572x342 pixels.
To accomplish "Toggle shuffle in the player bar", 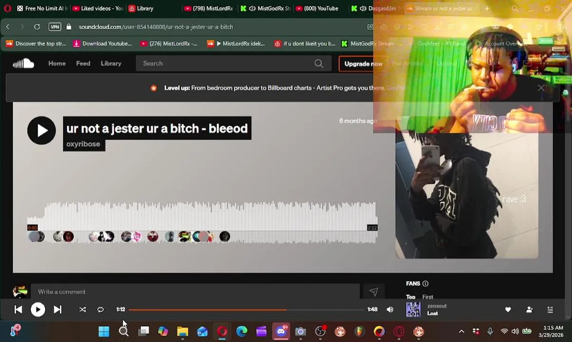I will point(82,310).
